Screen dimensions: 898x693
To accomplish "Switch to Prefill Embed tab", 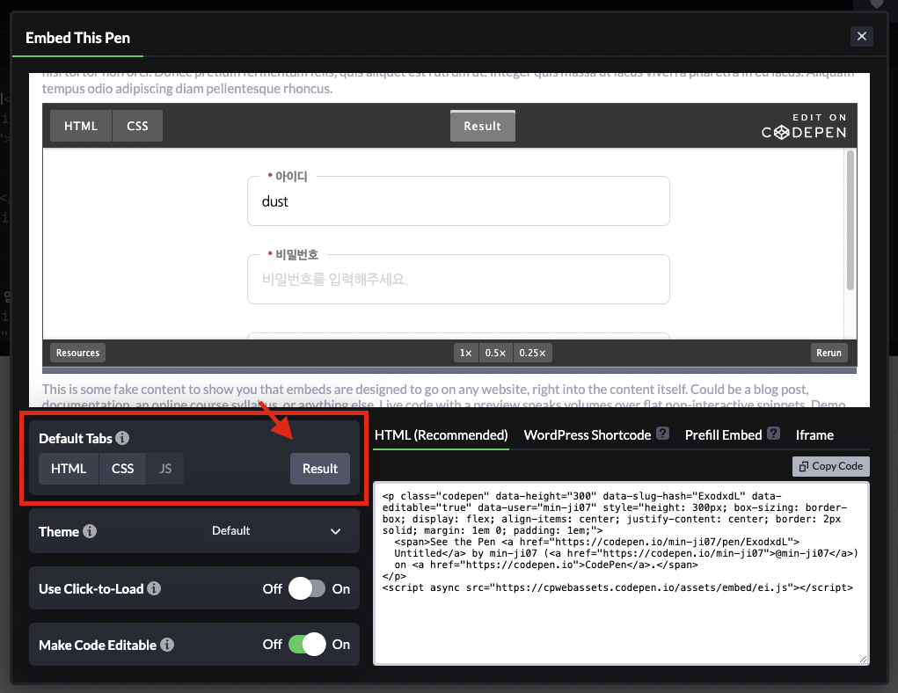I will pos(723,435).
